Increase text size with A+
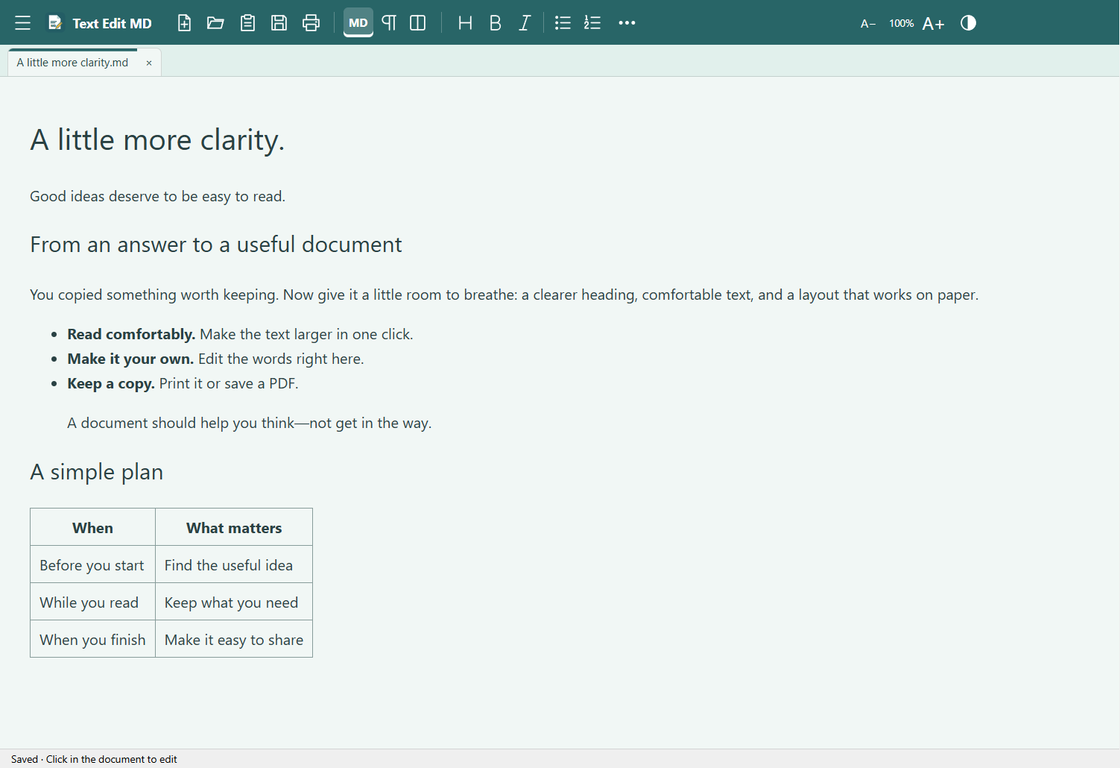Image resolution: width=1120 pixels, height=768 pixels. click(933, 24)
